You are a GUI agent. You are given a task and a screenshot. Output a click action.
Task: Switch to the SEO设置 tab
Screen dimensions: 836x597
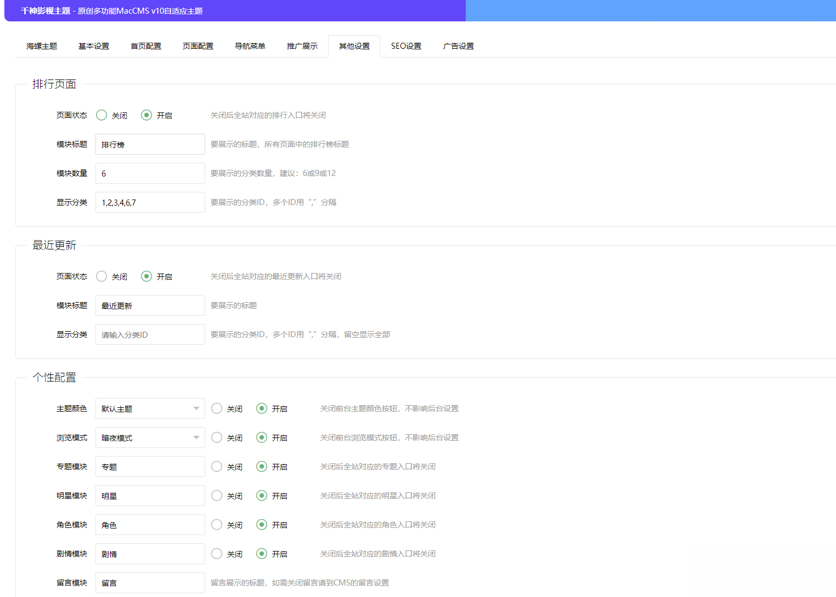(405, 46)
